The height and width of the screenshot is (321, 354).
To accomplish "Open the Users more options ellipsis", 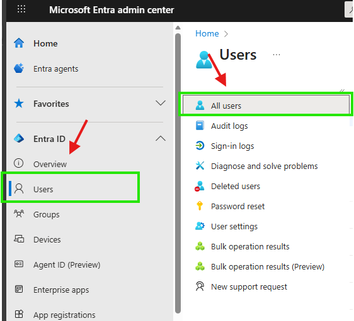I will click(x=277, y=55).
